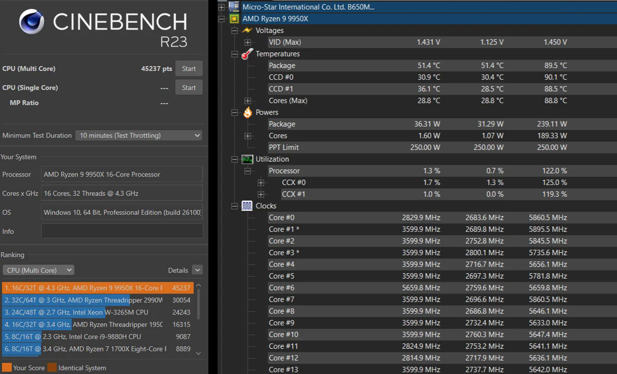The height and width of the screenshot is (374, 617).
Task: Start the CPU Single Core test
Action: [189, 87]
